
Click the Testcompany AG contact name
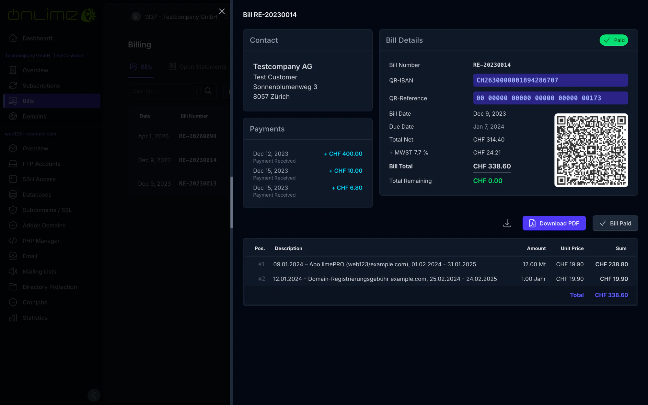click(283, 66)
